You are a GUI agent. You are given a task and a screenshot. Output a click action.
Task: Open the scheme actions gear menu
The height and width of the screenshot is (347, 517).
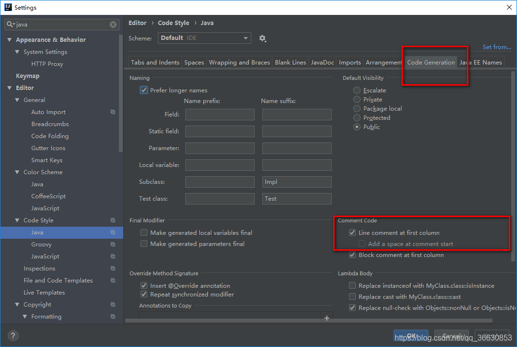(262, 38)
